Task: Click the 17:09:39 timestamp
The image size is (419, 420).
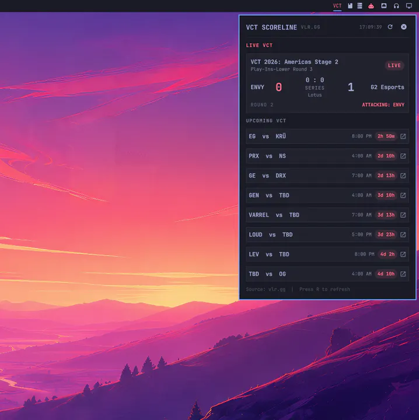Action: [x=371, y=27]
